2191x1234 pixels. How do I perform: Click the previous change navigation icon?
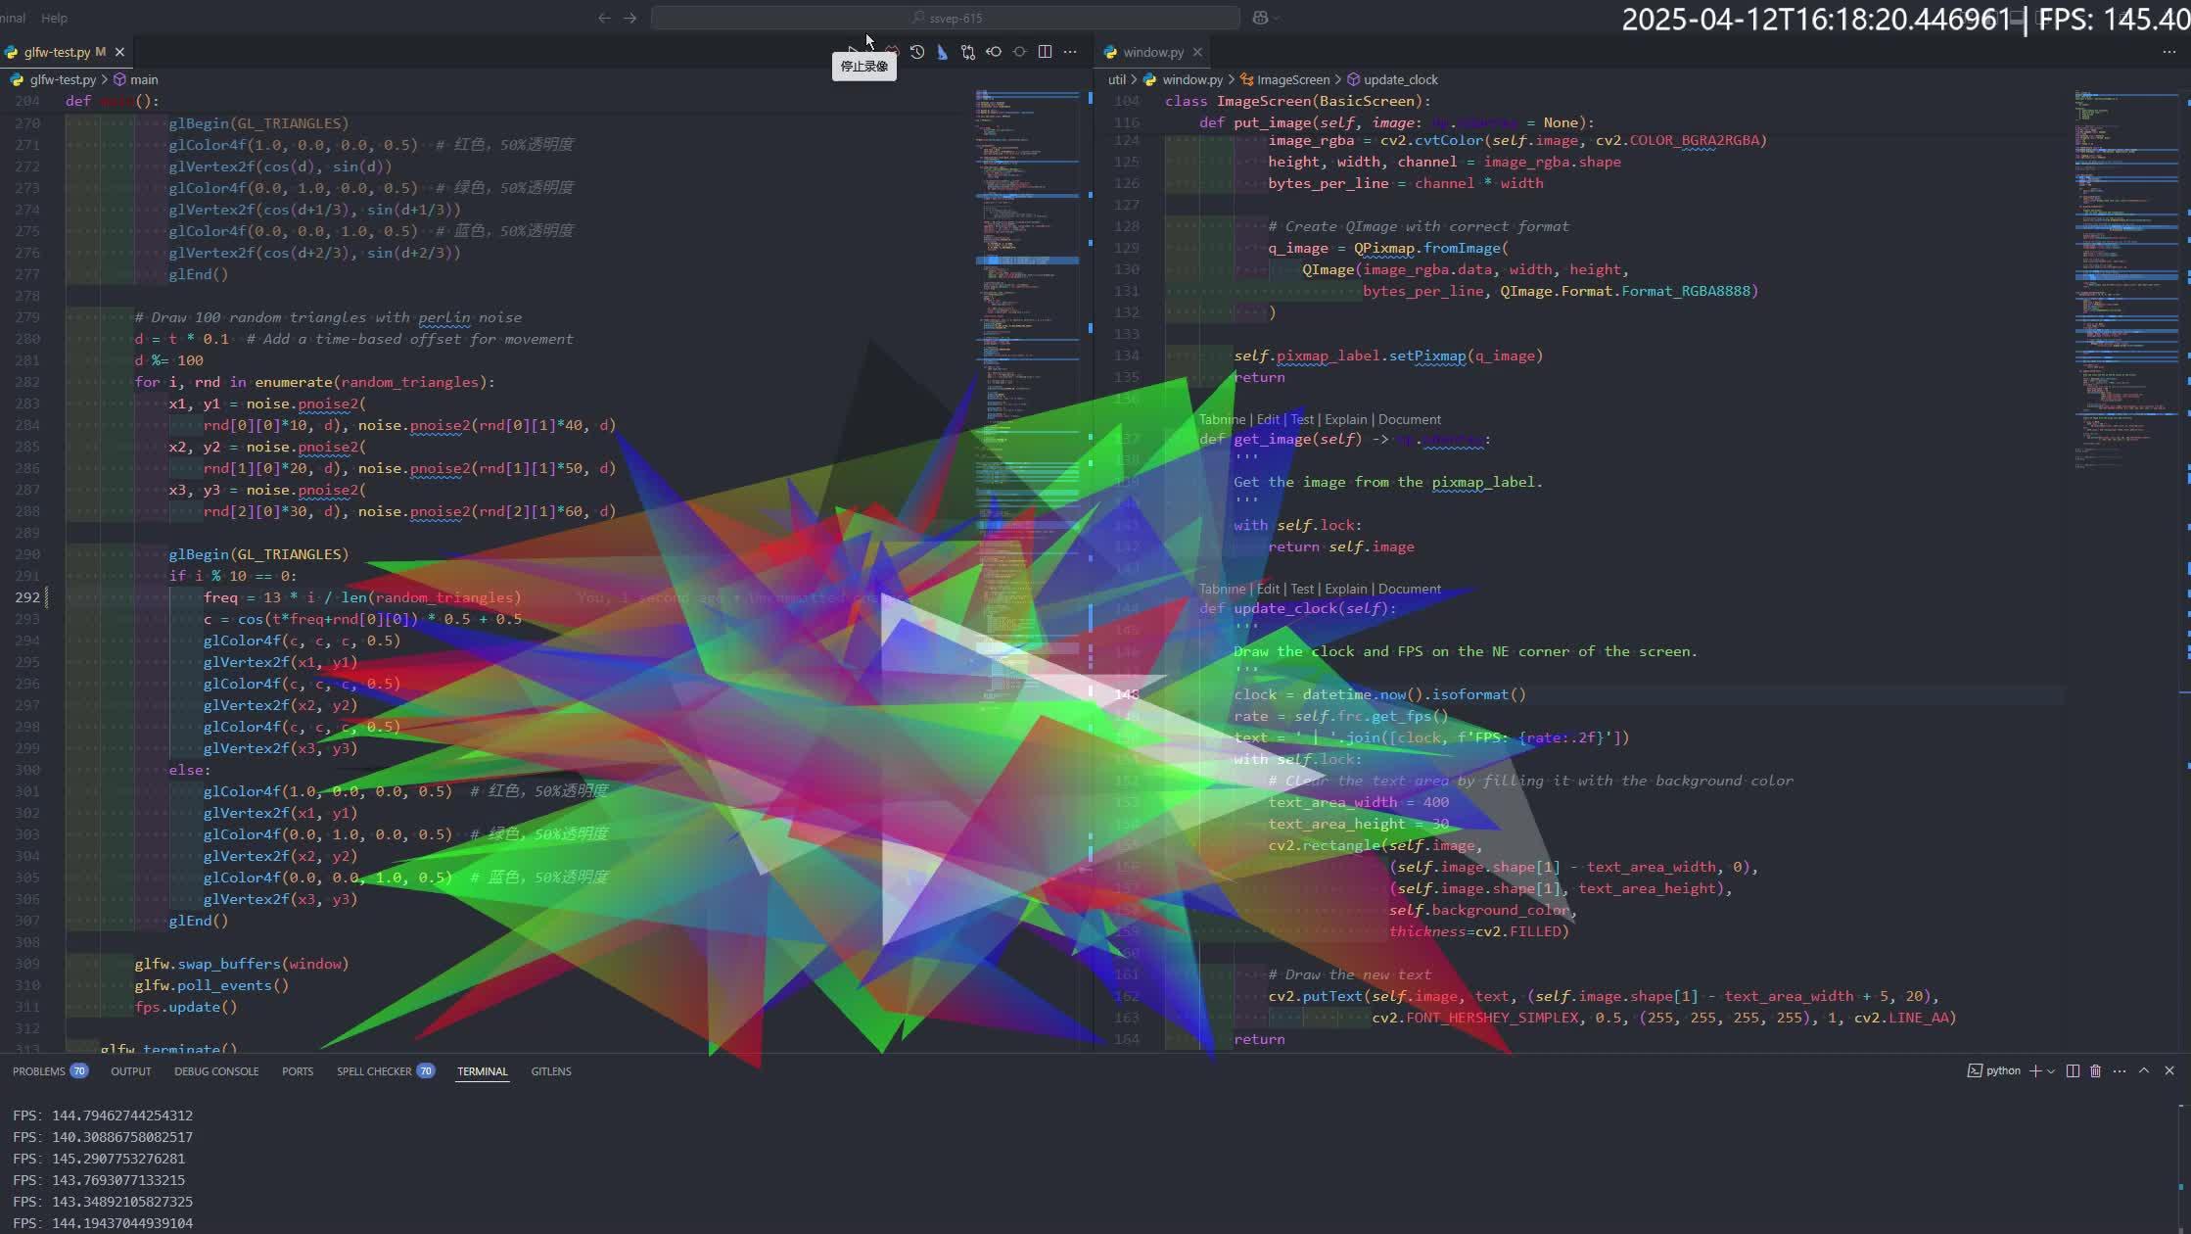click(x=995, y=52)
